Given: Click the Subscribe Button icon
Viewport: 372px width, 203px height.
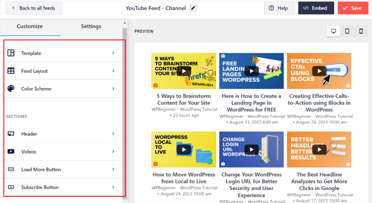Looking at the screenshot, I should click(x=11, y=187).
